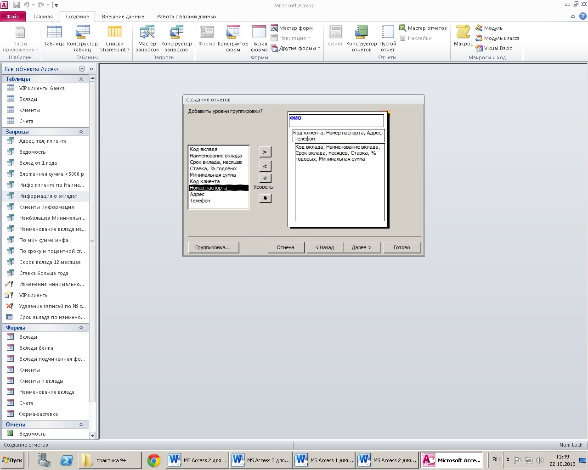Select the Клиенты table
Image resolution: width=588 pixels, height=470 pixels.
tap(45, 110)
